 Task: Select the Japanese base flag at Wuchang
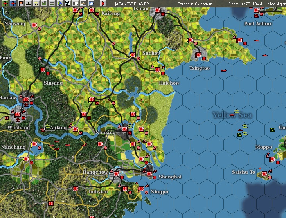pos(18,114)
